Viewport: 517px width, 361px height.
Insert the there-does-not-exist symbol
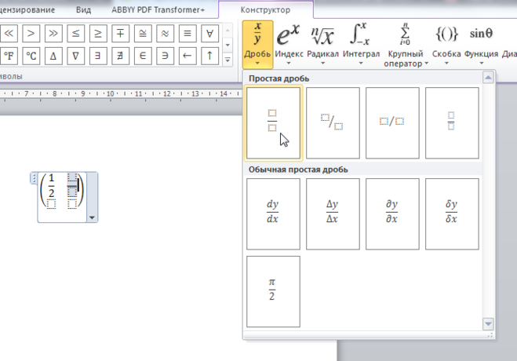(120, 56)
